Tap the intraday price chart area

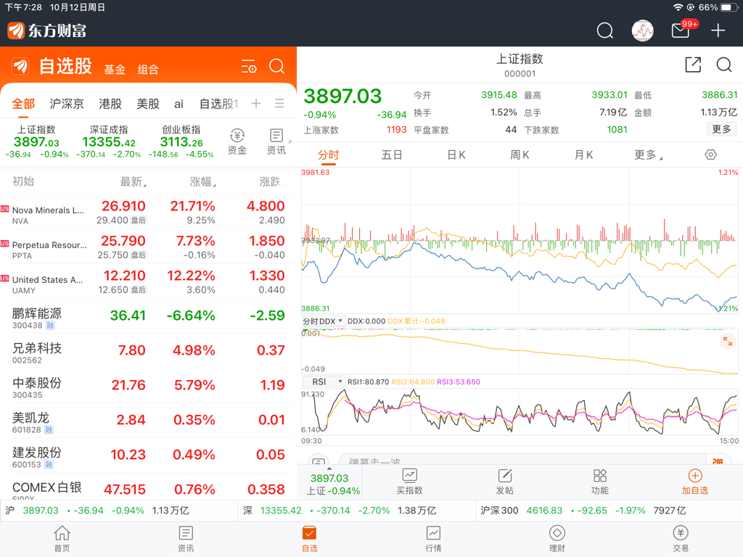tap(520, 241)
